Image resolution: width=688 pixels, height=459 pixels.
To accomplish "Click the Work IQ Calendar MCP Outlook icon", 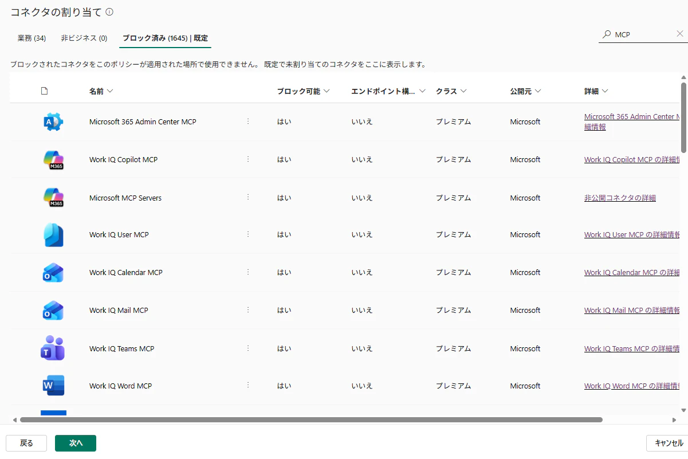I will 53,273.
